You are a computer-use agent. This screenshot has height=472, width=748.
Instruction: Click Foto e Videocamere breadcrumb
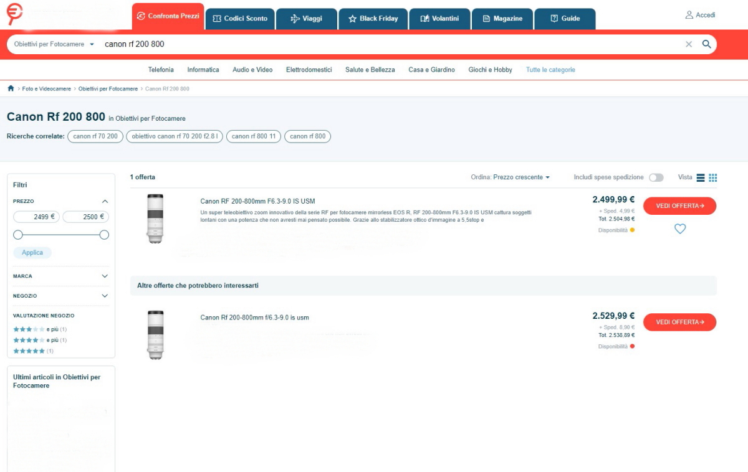tap(47, 89)
